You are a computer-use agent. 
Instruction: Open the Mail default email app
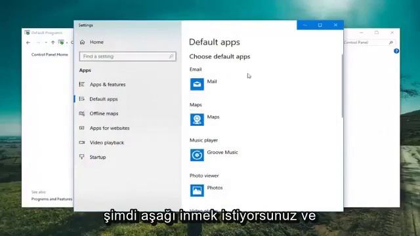[x=197, y=85]
